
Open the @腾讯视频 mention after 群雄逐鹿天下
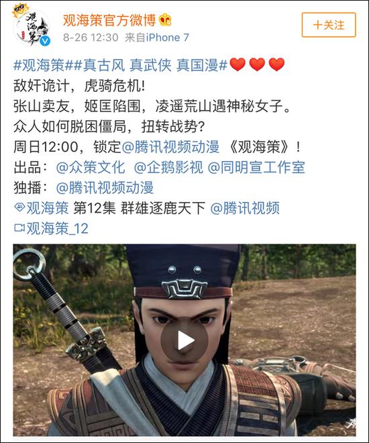[245, 208]
